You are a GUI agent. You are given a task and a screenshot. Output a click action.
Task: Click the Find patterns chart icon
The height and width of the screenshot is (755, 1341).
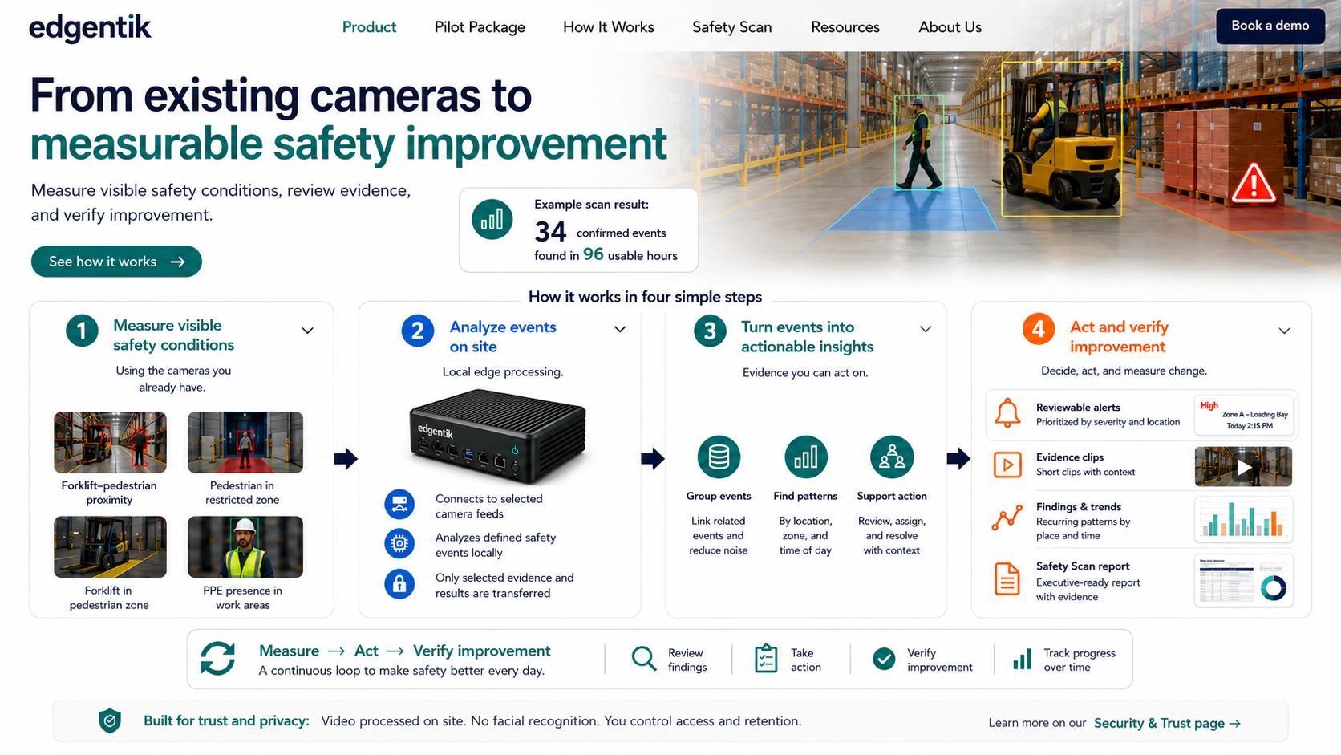(x=805, y=457)
